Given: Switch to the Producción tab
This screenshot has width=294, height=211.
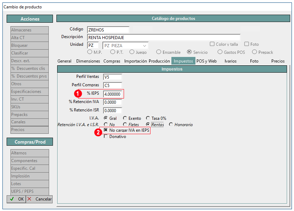Looking at the screenshot, I should [160, 61].
